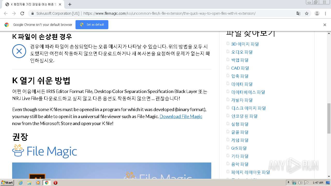This screenshot has height=186, width=331.
Task: Click the scrollbar down arrow
Action: click(329, 177)
